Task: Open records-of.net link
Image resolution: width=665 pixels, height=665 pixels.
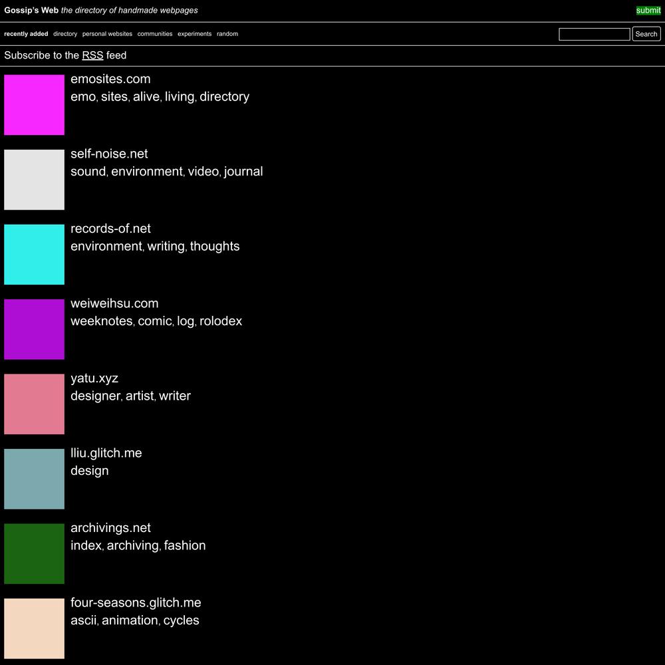Action: pyautogui.click(x=110, y=229)
